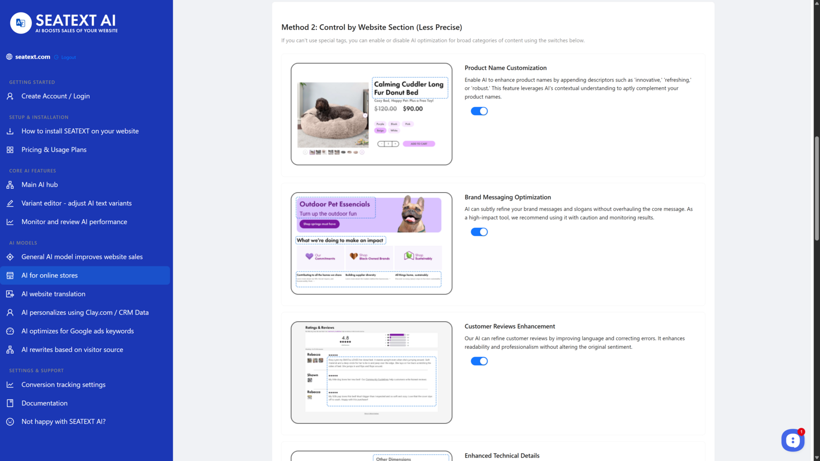Viewport: 820px width, 461px height.
Task: Click the page scrollbar down arrow
Action: (x=817, y=458)
